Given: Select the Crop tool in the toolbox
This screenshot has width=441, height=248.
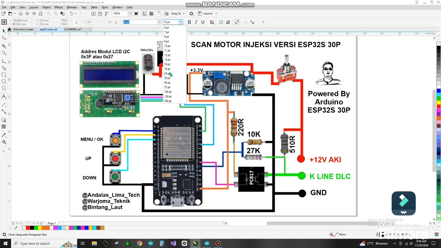Looking at the screenshot, I should pos(4,46).
